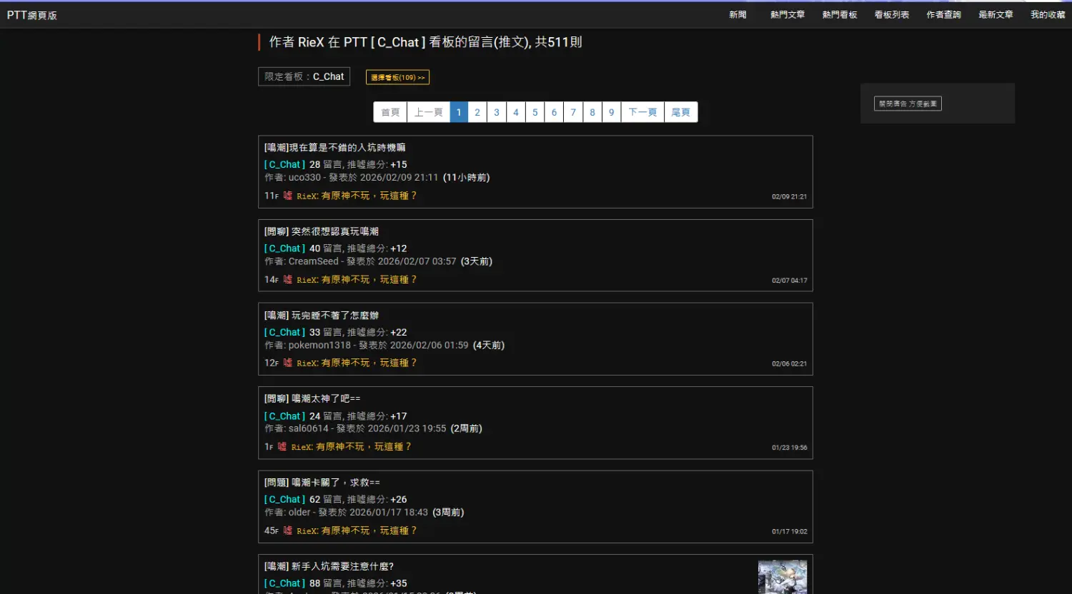Click the 噓 mark on the 45F comment

[287, 530]
